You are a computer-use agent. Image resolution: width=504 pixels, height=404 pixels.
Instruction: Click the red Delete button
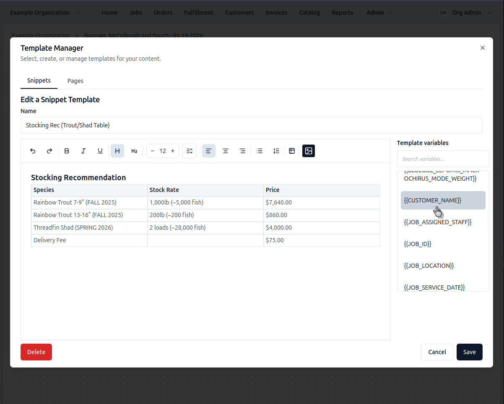pyautogui.click(x=36, y=352)
